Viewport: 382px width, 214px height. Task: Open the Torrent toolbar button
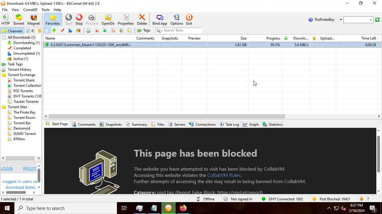[19, 20]
